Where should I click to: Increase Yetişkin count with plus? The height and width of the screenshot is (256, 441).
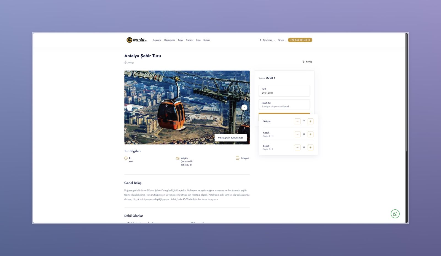pos(310,121)
